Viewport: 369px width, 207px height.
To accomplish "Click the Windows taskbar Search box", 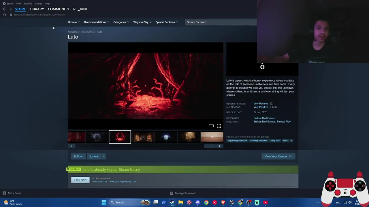I will point(130,202).
